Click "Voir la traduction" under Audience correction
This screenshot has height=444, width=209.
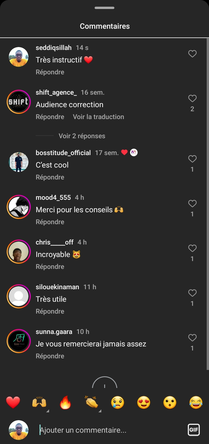point(98,117)
